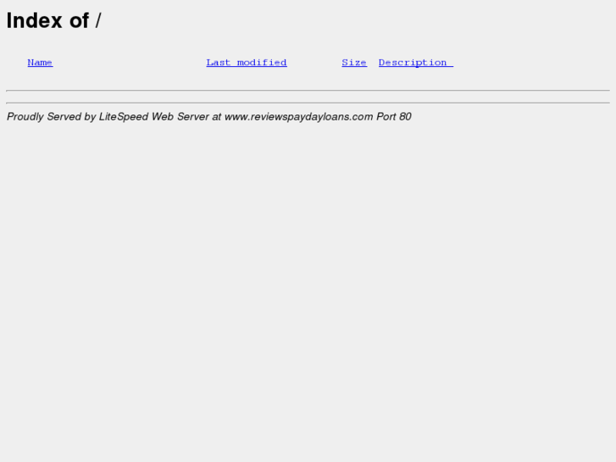
Task: Click the word 'Index' in the heading
Action: (x=34, y=20)
